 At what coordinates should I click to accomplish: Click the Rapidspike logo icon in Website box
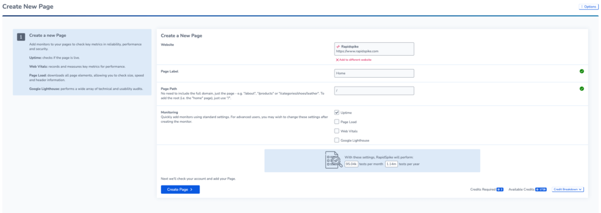coord(338,46)
